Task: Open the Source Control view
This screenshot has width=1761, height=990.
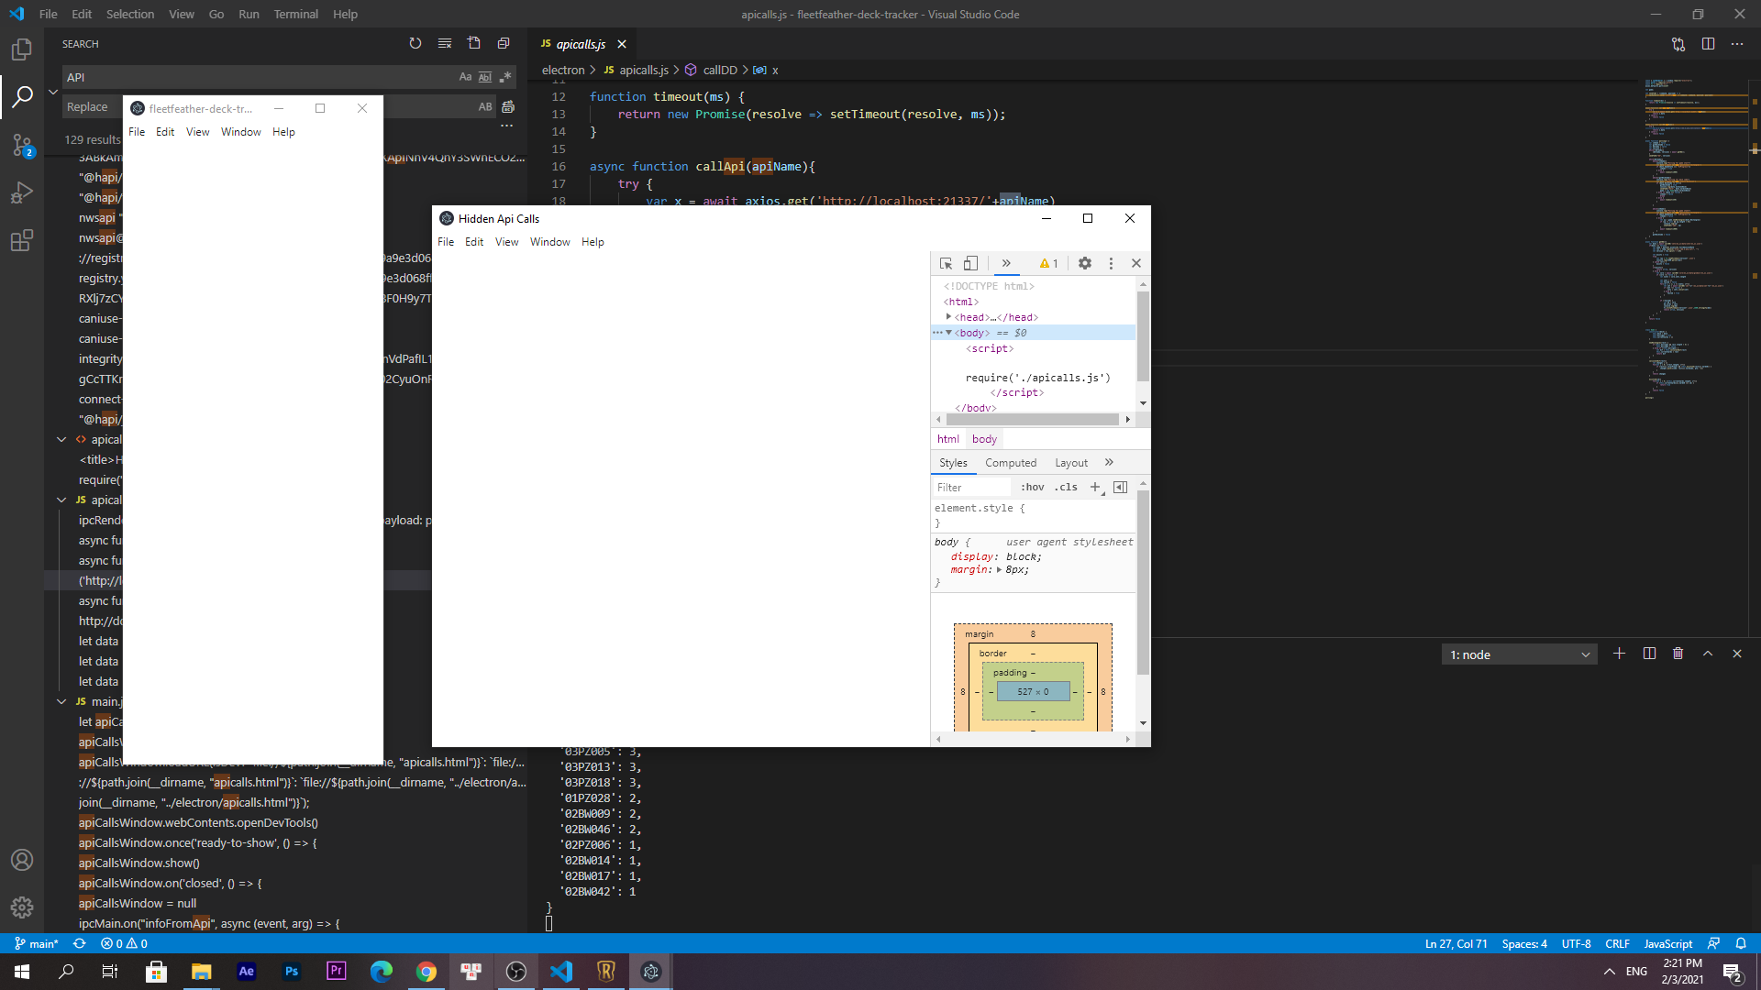Action: click(22, 145)
